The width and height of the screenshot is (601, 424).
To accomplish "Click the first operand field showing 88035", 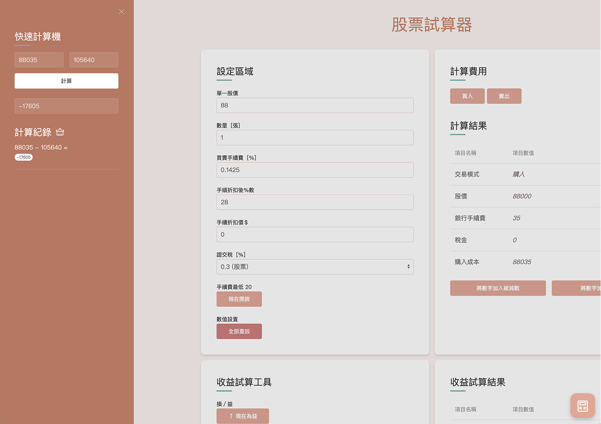I will click(x=39, y=60).
